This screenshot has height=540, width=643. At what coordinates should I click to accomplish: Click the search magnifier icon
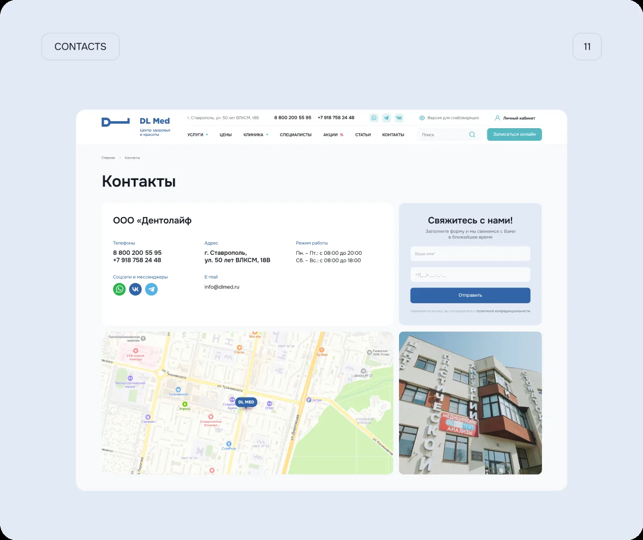472,134
